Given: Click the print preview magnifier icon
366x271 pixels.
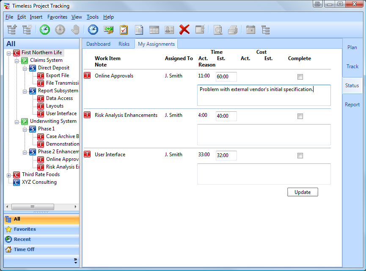Looking at the screenshot, I should [x=217, y=30].
